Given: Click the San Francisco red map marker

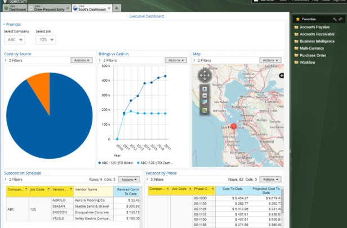Looking at the screenshot, I should click(x=233, y=127).
